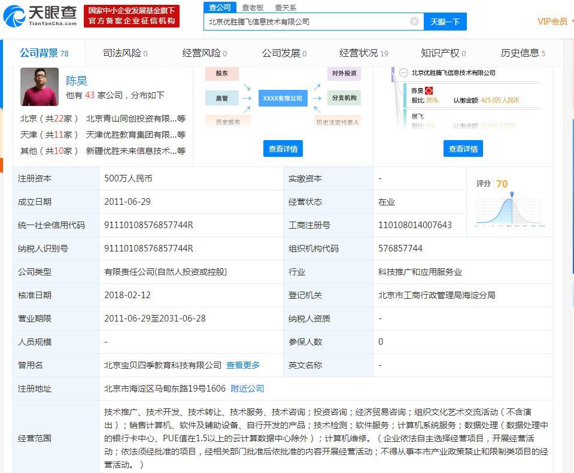The height and width of the screenshot is (473, 574).
Task: Click the 北京宝贝四季教育科技有限公司 former name
Action: [x=163, y=365]
